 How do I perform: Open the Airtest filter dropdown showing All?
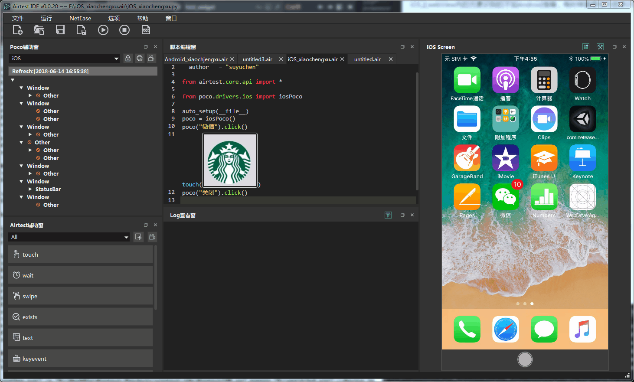coord(69,237)
